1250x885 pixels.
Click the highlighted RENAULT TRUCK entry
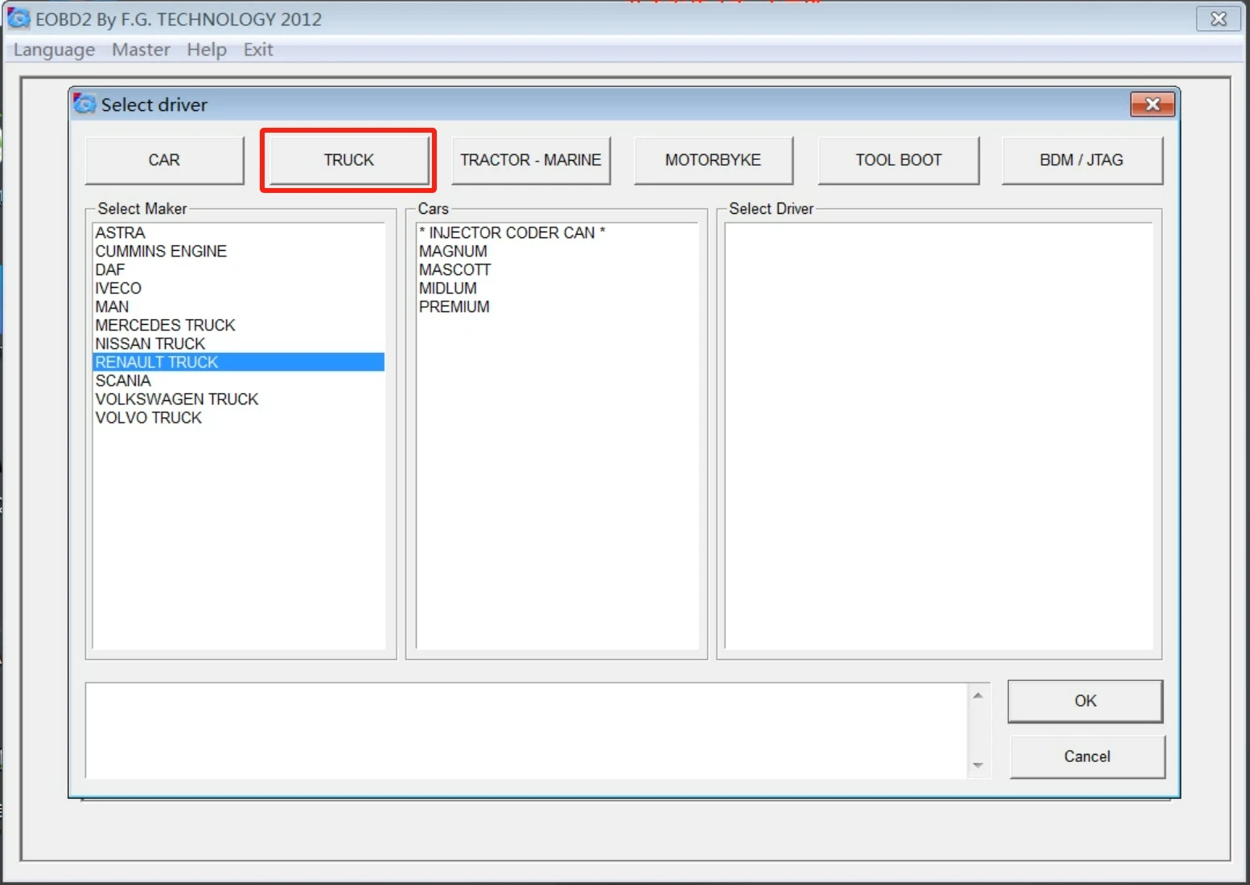coord(238,362)
